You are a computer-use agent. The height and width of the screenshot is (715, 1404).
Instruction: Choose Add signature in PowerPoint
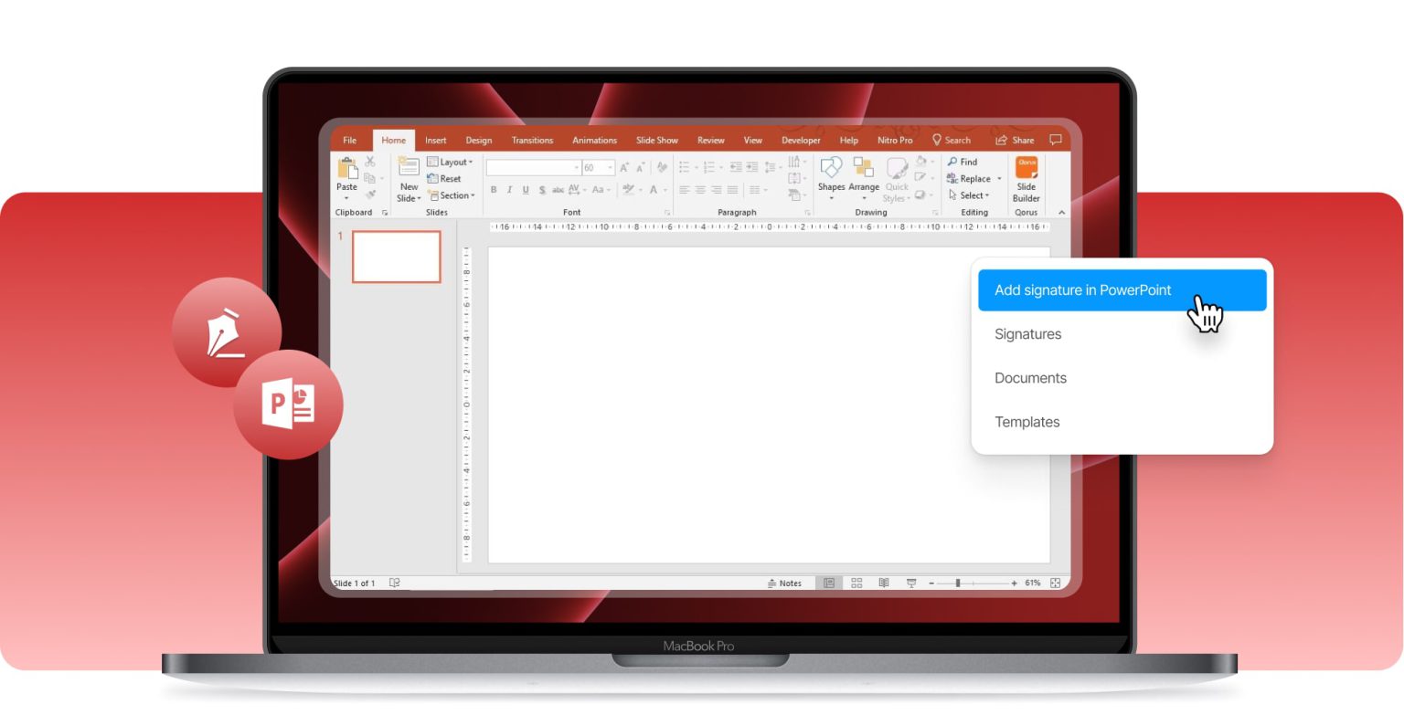coord(1083,289)
